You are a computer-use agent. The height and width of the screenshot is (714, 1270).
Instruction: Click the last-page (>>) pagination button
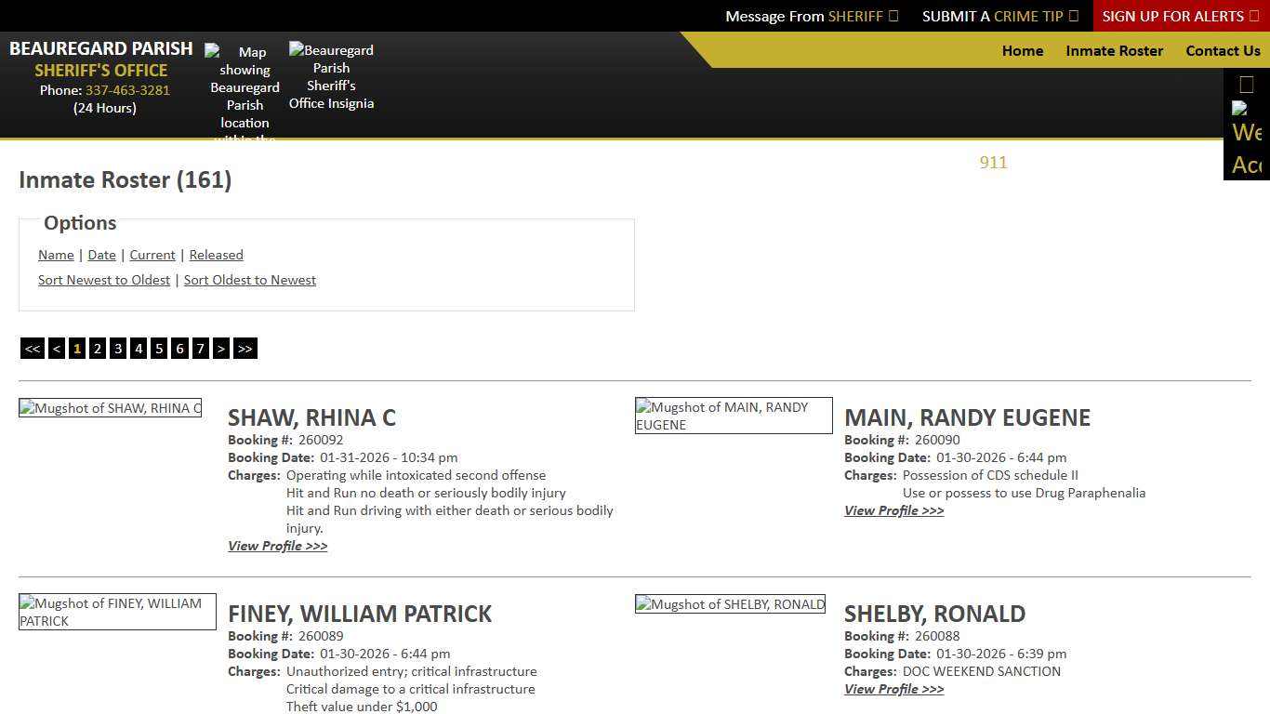245,348
